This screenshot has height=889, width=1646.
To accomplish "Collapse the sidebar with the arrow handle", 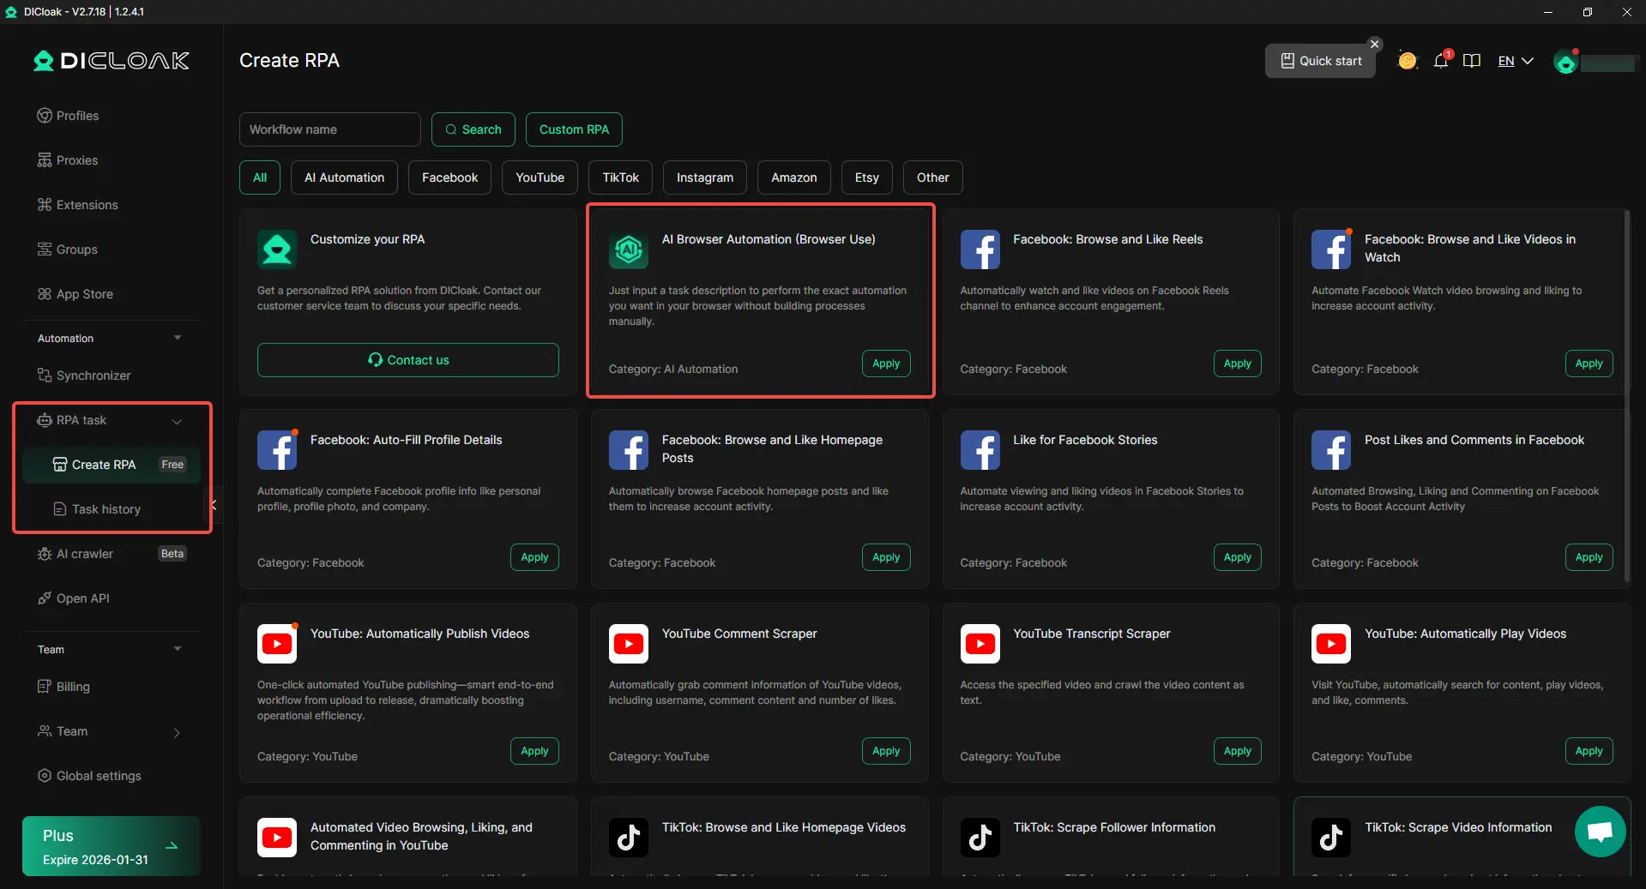I will click(x=214, y=505).
